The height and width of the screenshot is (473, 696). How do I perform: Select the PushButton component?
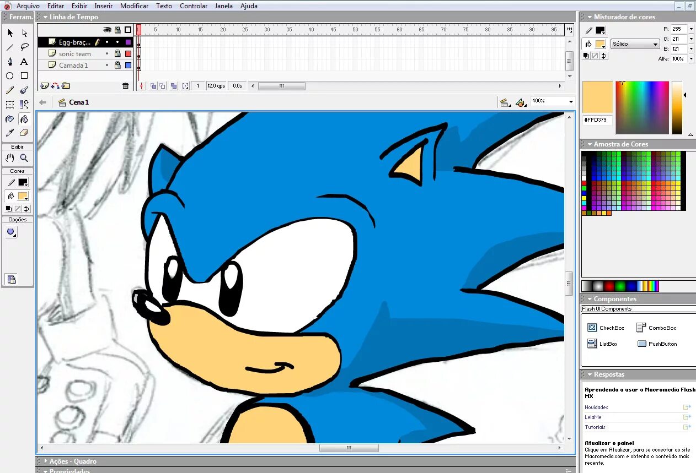pyautogui.click(x=657, y=344)
